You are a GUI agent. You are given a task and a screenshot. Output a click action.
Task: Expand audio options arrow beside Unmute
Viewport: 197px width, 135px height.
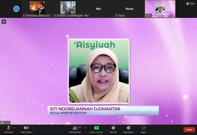click(x=15, y=128)
